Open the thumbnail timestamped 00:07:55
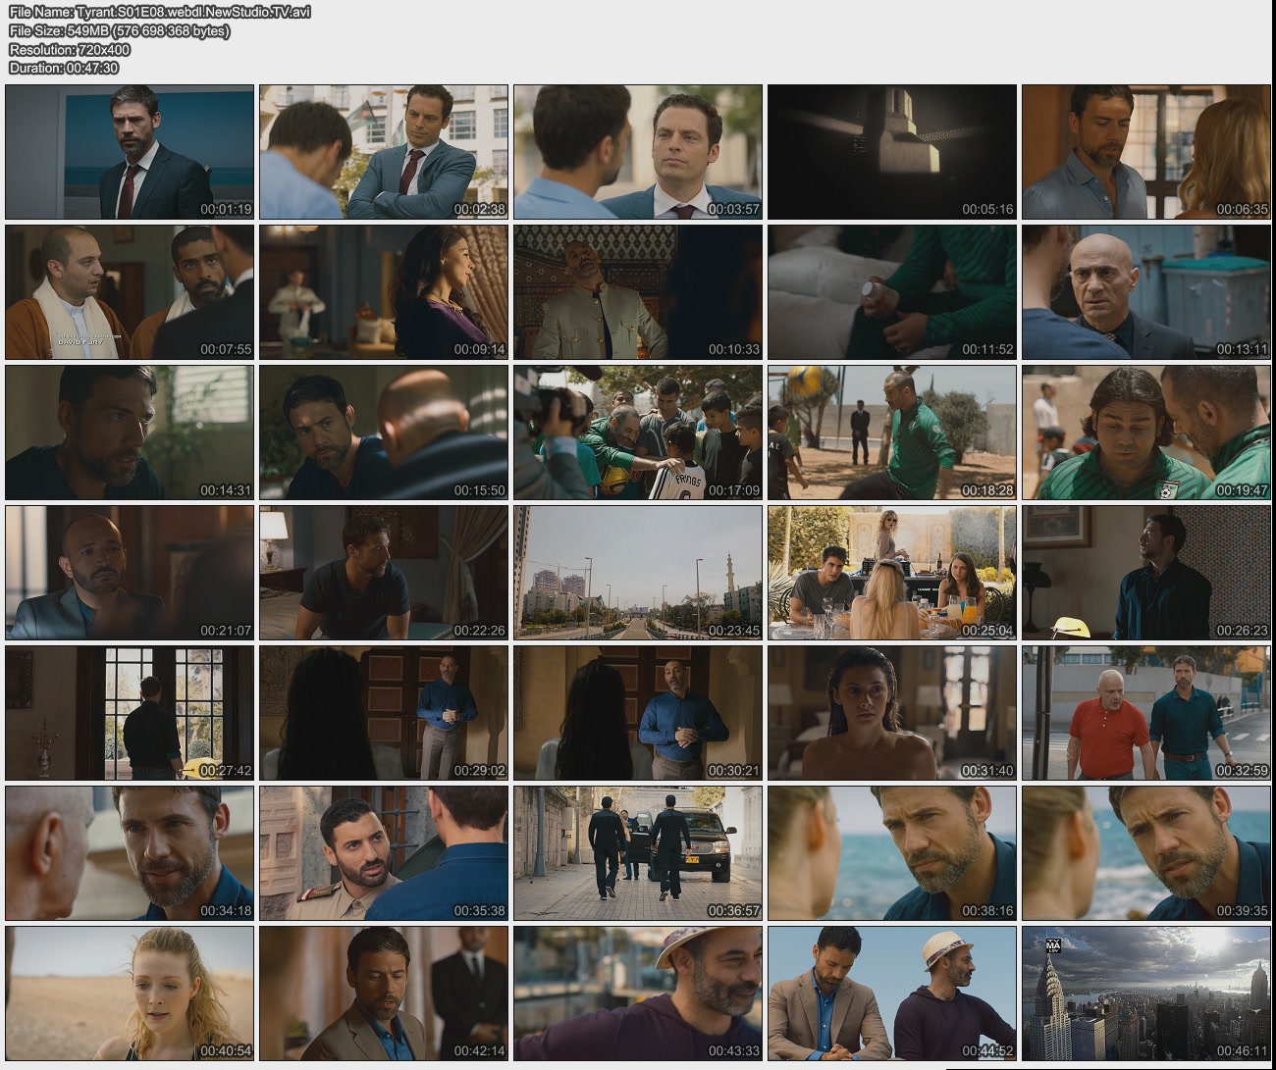The width and height of the screenshot is (1276, 1070). click(130, 292)
